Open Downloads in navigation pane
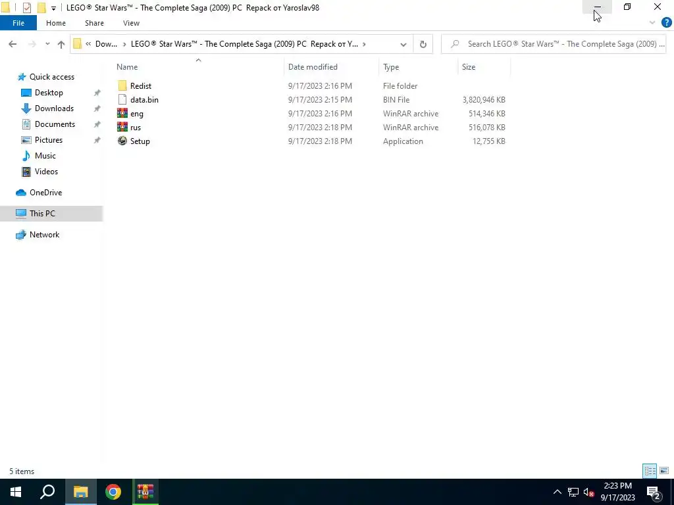This screenshot has width=674, height=505. [54, 108]
